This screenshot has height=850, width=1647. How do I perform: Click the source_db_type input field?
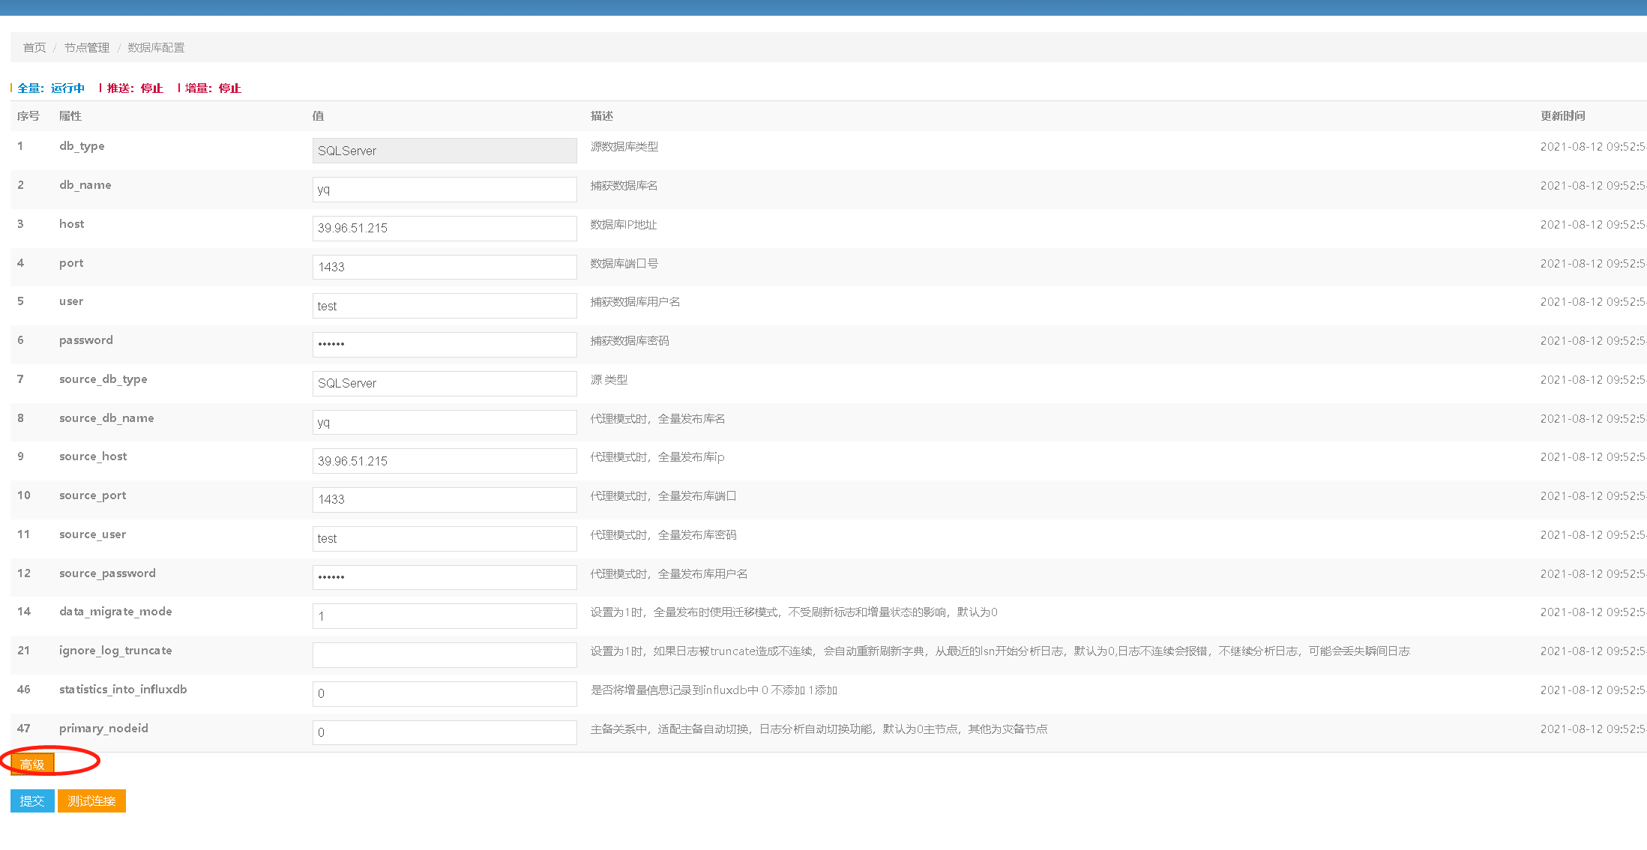click(444, 383)
